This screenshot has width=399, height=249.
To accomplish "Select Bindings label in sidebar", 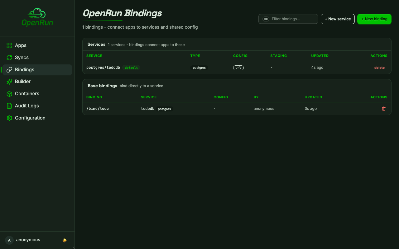I will pyautogui.click(x=25, y=70).
